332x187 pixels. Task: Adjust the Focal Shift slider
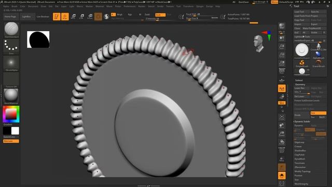tap(202, 15)
